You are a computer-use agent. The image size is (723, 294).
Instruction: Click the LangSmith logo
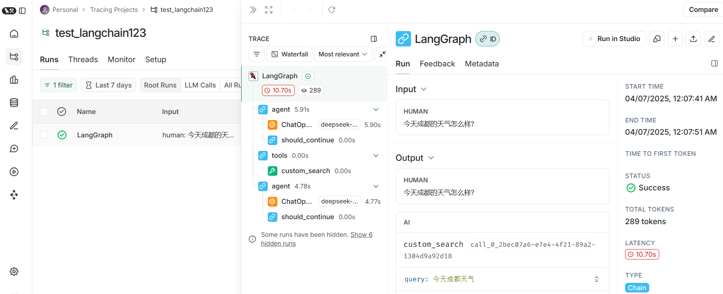[9, 11]
